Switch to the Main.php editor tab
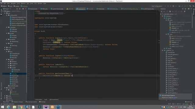The width and height of the screenshot is (195, 109). (x=44, y=9)
